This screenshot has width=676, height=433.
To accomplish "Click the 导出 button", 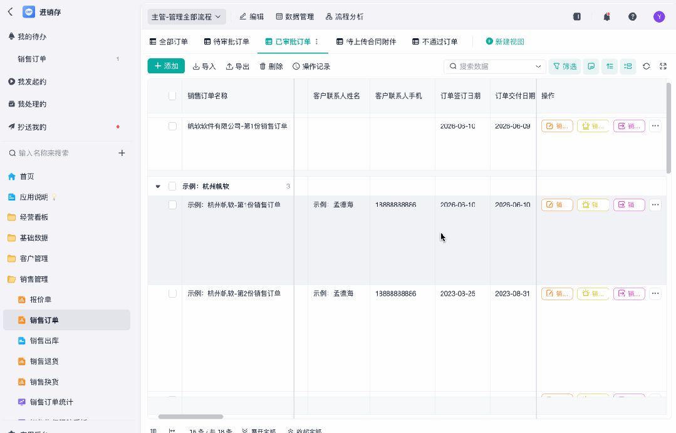I will [237, 66].
